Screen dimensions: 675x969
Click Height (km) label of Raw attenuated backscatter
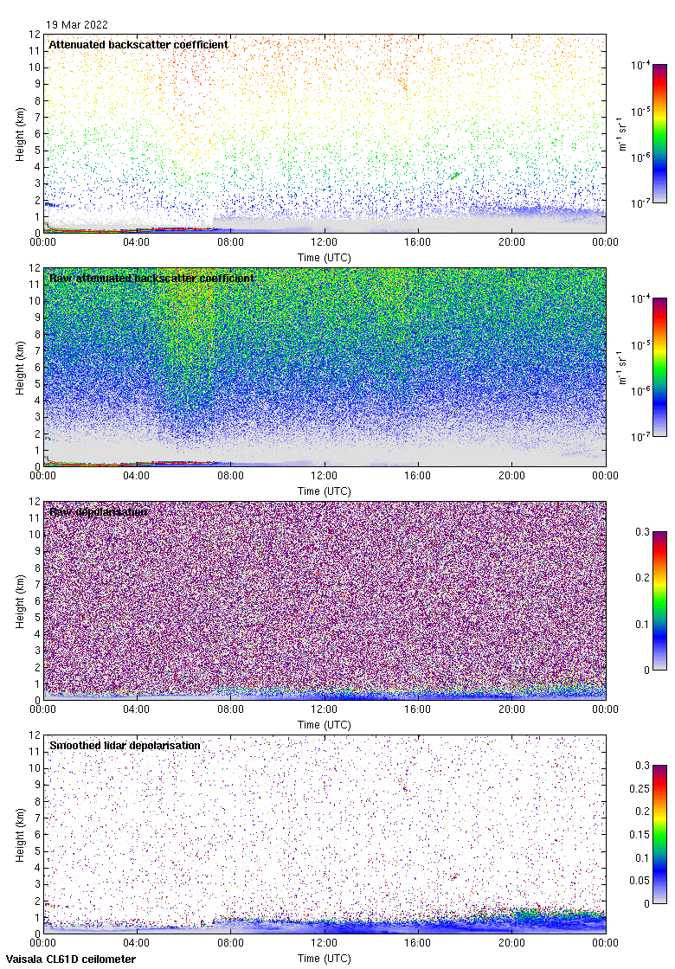(21, 368)
